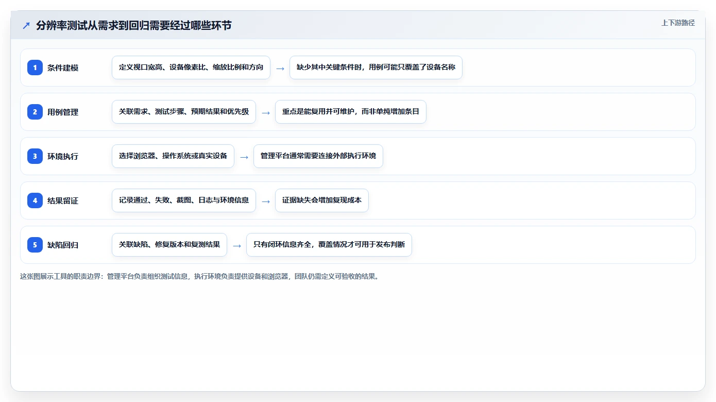Select the step number 1 badge
The height and width of the screenshot is (402, 716).
click(x=35, y=68)
